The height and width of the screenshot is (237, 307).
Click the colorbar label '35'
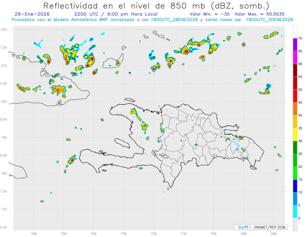pos(300,128)
